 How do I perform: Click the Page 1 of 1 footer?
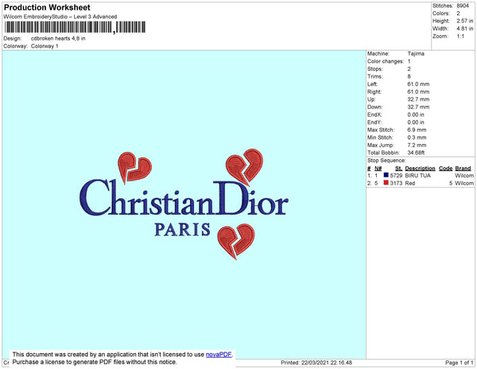[x=460, y=363]
